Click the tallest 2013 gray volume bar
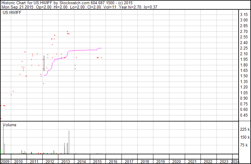 tap(69, 142)
